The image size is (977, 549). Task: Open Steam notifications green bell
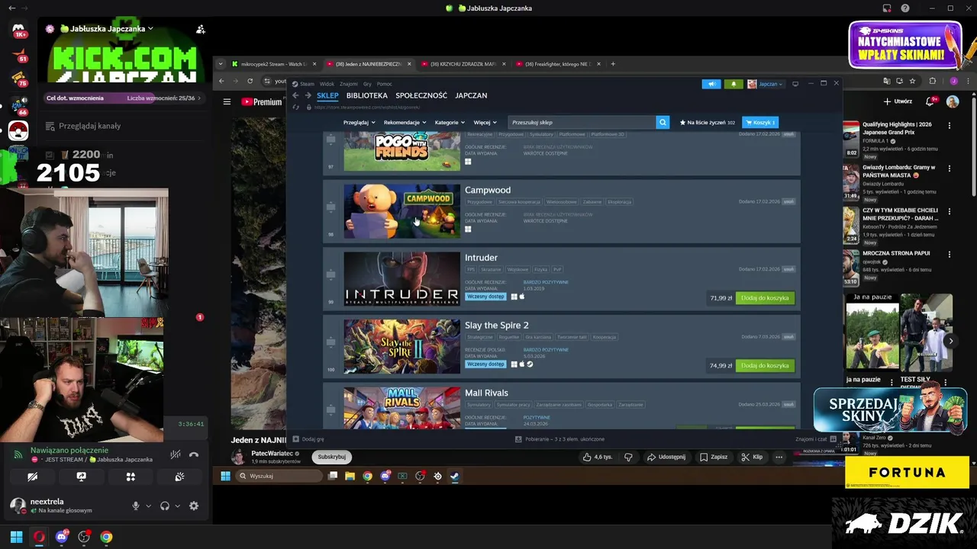pyautogui.click(x=734, y=84)
